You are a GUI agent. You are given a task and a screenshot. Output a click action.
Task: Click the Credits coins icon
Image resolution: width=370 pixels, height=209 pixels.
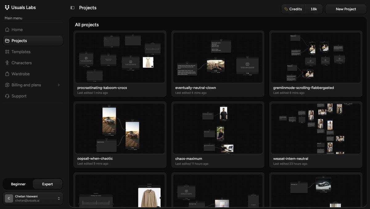[286, 9]
